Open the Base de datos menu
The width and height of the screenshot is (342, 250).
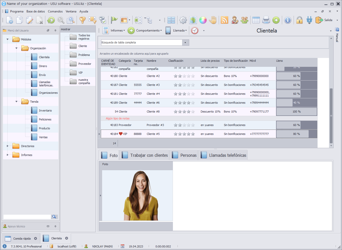click(36, 11)
